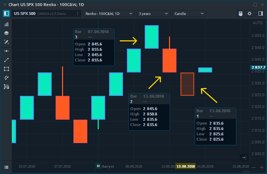Open the indicators icon in left toolbar
The height and width of the screenshot is (174, 267).
click(6, 25)
